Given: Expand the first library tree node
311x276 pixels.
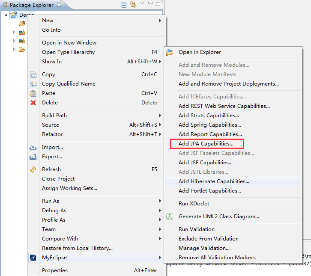Looking at the screenshot, I should pyautogui.click(x=14, y=32).
